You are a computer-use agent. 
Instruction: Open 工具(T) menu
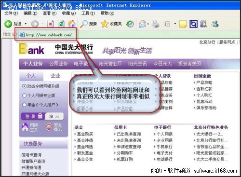coord(88,13)
